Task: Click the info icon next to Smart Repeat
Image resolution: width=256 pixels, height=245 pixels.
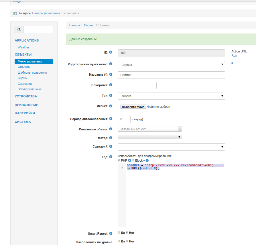Action: [x=111, y=234]
